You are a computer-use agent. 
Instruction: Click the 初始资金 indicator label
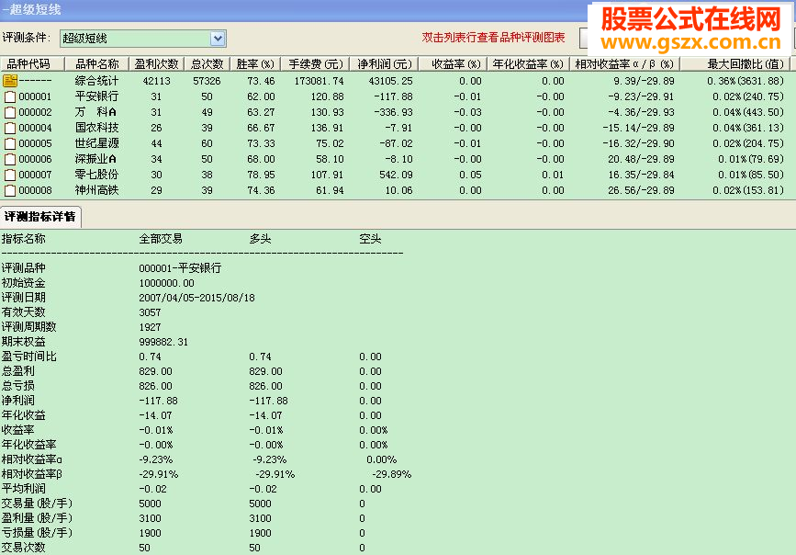click(x=23, y=283)
